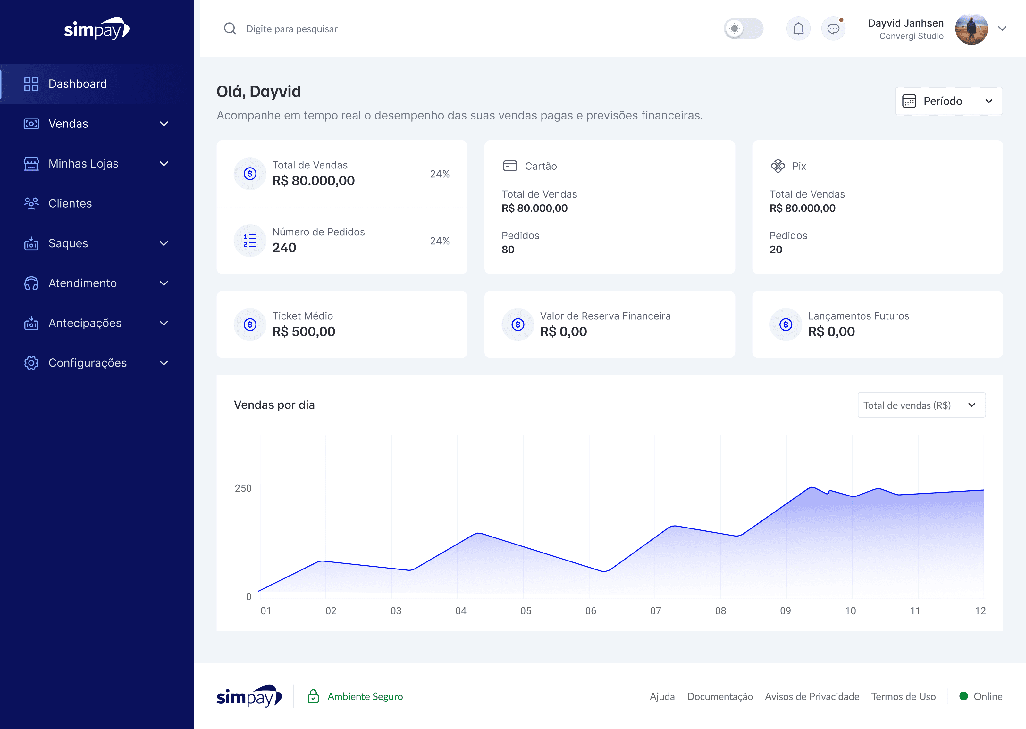Click the user avatar photo
Screen dimensions: 1026x729
[971, 29]
